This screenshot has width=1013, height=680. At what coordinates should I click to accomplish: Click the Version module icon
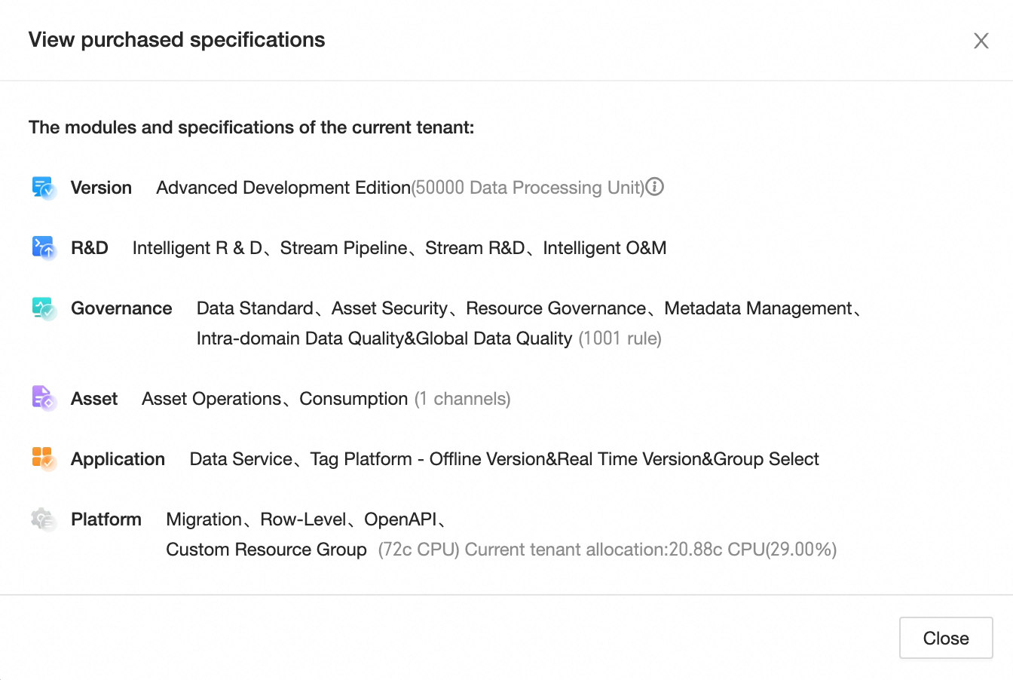(x=44, y=187)
